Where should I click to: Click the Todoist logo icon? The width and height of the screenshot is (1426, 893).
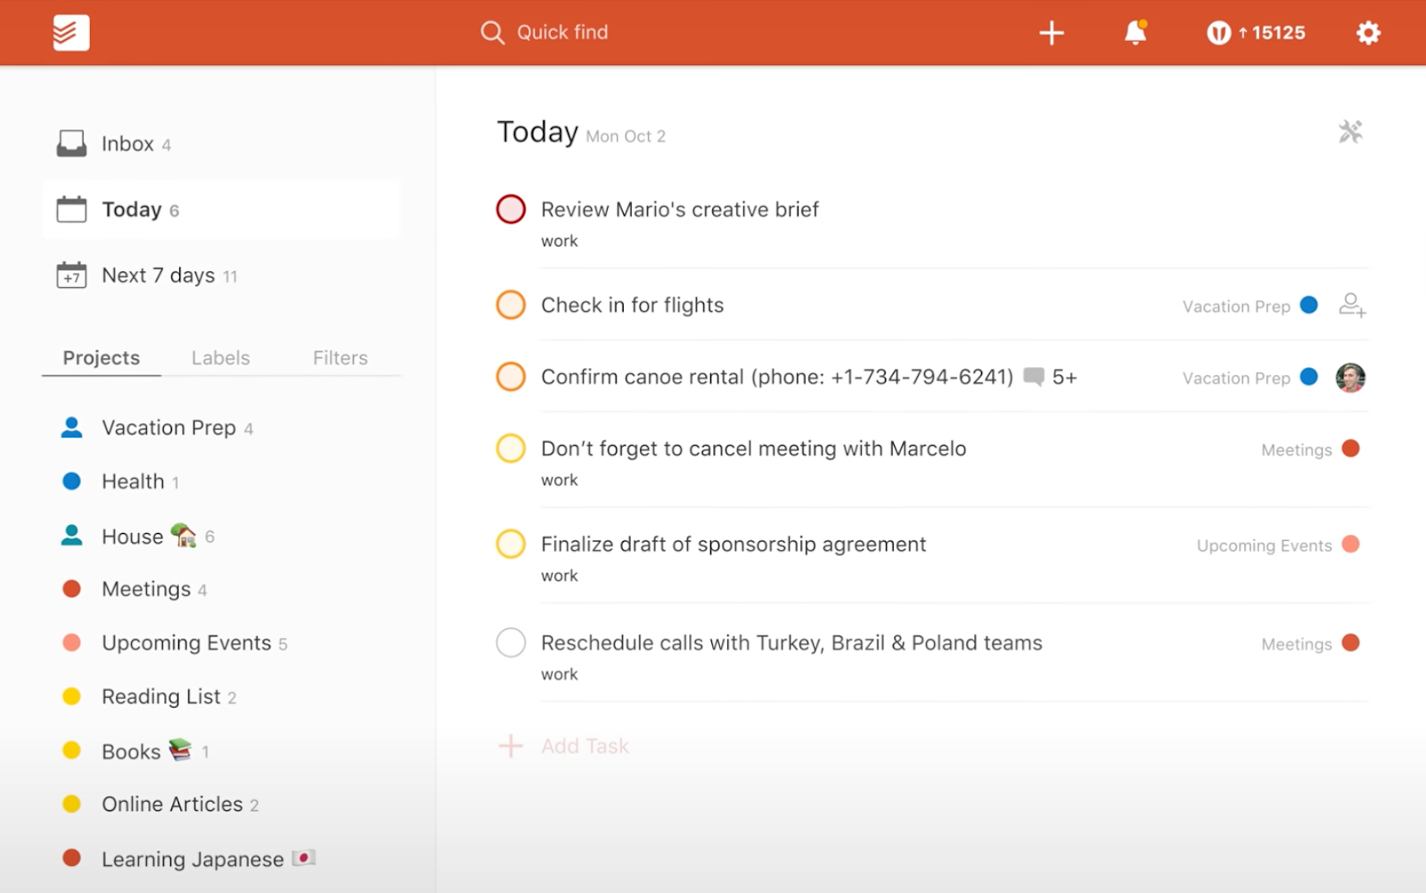pyautogui.click(x=70, y=33)
